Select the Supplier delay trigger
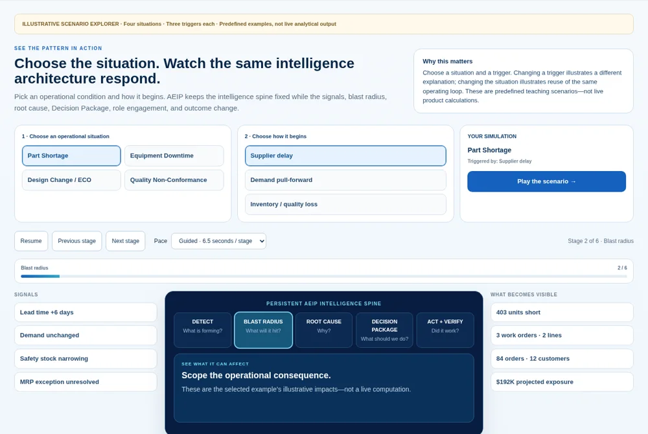The image size is (648, 434). [x=345, y=155]
